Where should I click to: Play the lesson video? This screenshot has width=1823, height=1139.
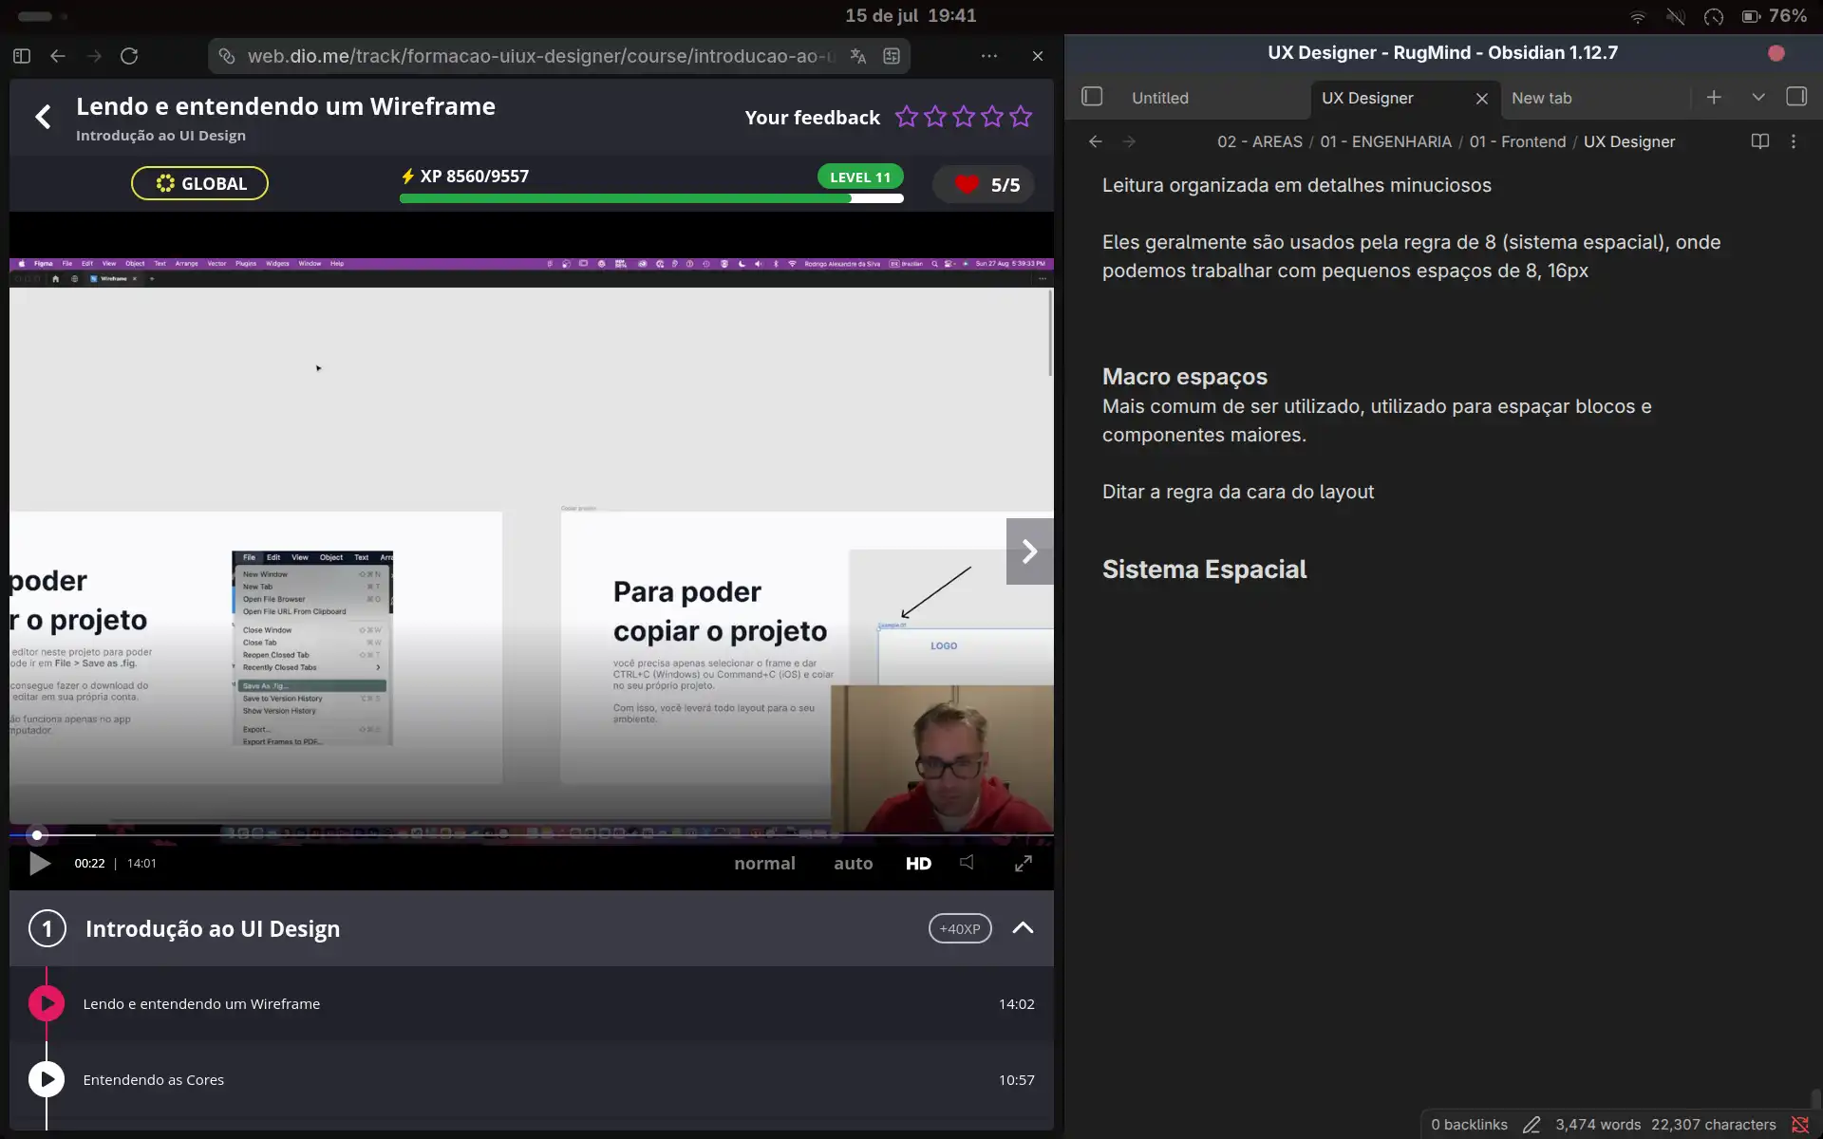tap(40, 863)
